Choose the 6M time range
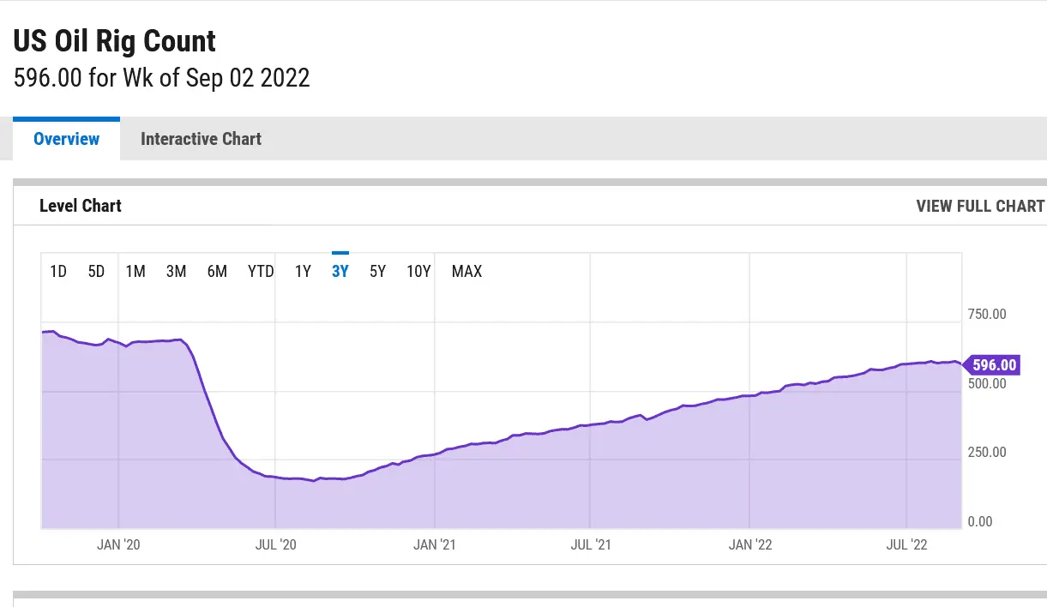This screenshot has width=1047, height=607. (217, 272)
